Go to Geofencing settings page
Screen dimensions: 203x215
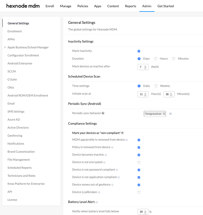click(15, 136)
